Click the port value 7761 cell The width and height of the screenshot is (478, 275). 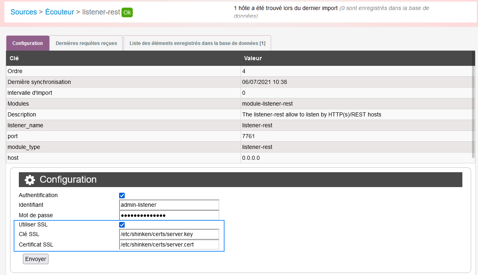249,136
